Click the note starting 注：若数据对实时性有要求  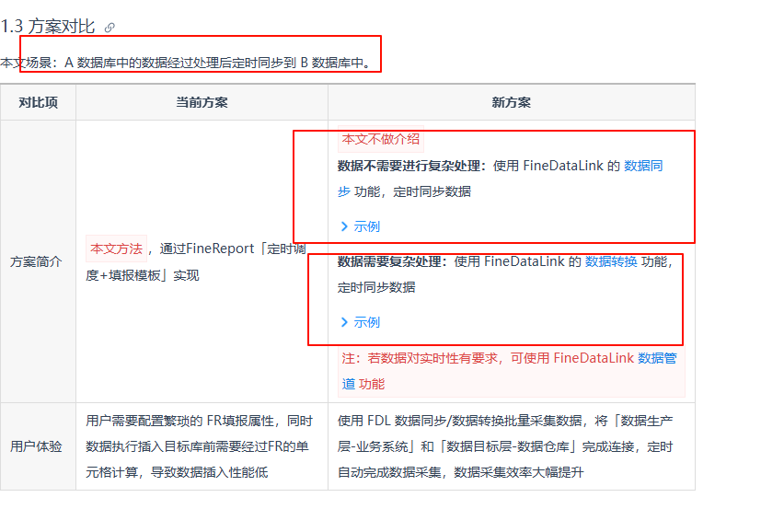[x=511, y=371]
